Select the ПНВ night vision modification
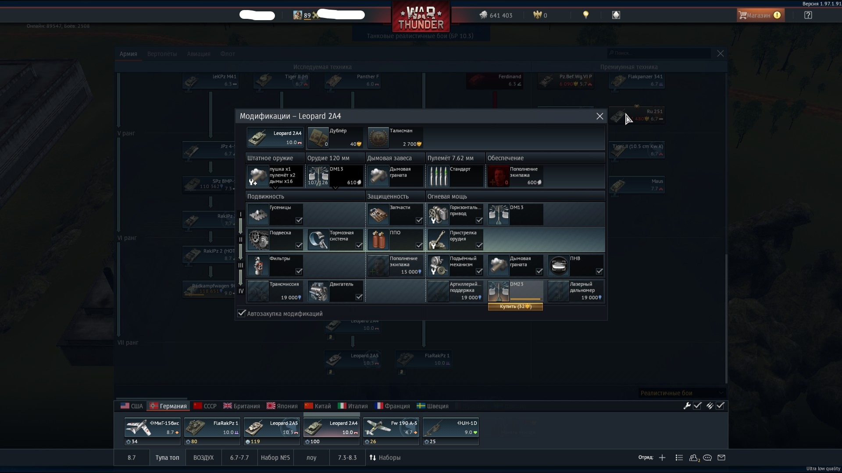842x473 pixels. tap(576, 265)
